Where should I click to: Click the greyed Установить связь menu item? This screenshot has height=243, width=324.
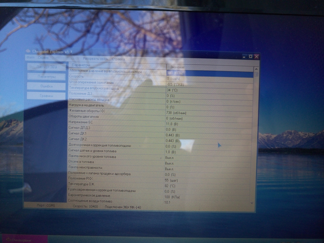65,58
